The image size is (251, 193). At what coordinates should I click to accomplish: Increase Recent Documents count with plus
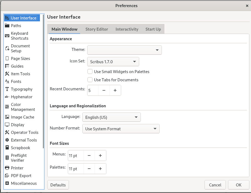click(115, 90)
